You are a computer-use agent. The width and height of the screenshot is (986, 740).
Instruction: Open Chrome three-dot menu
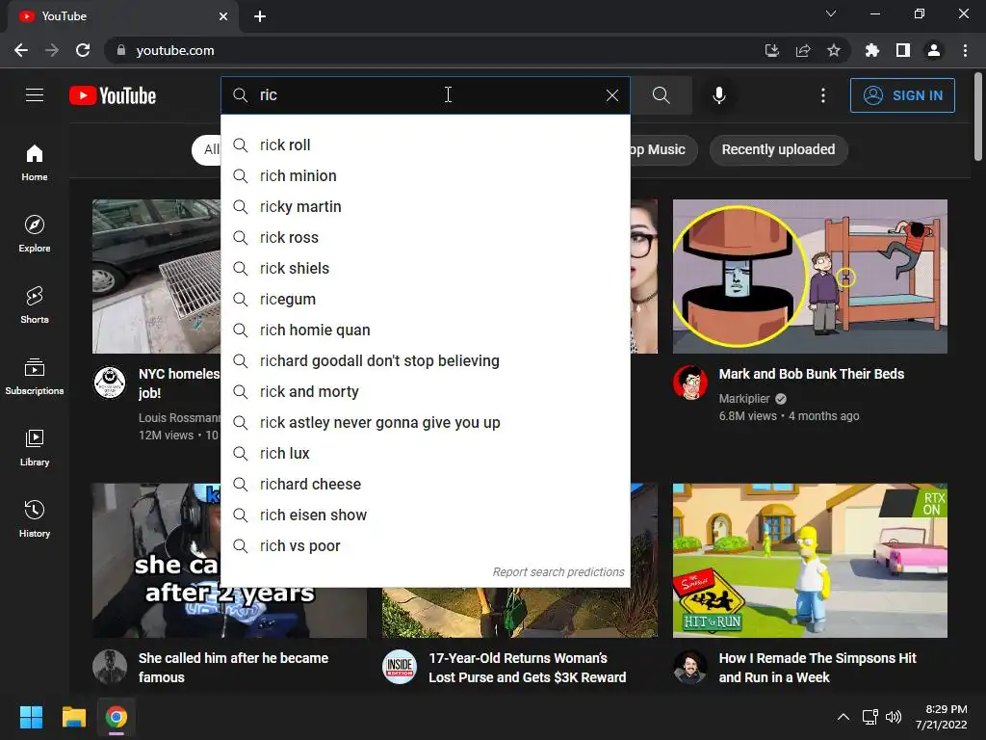(x=965, y=50)
